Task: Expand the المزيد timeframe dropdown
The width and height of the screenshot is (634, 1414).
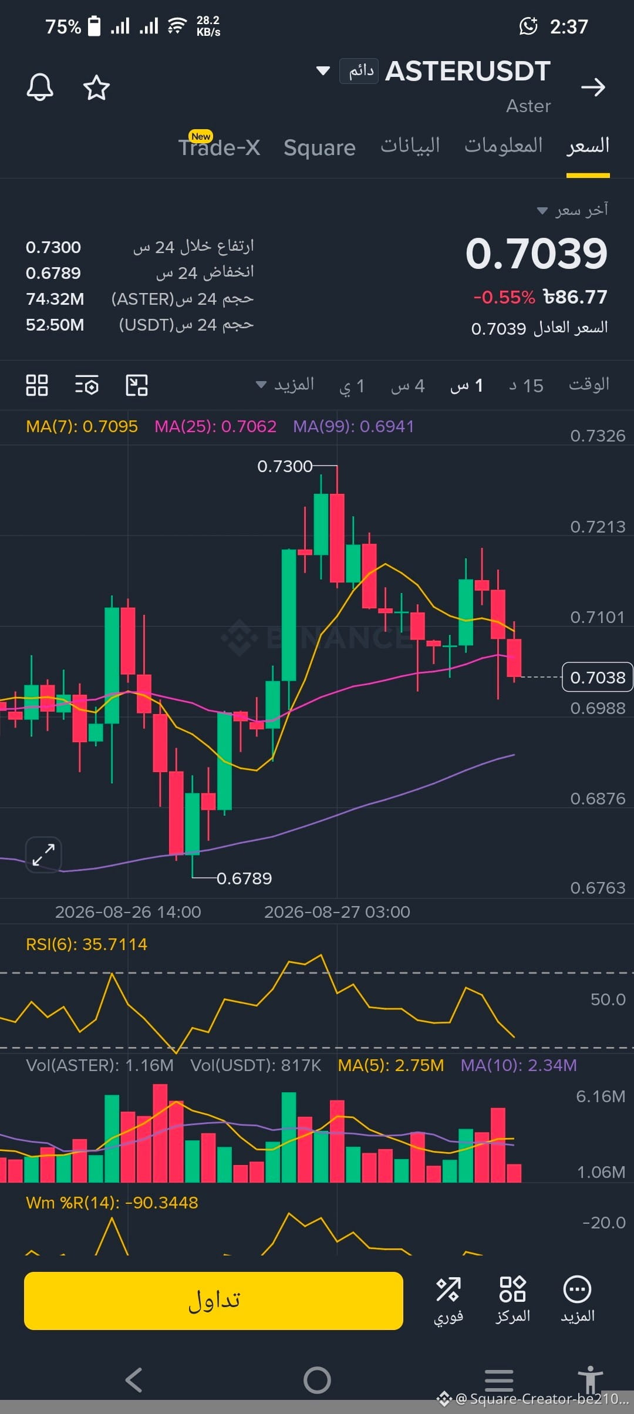Action: (285, 385)
